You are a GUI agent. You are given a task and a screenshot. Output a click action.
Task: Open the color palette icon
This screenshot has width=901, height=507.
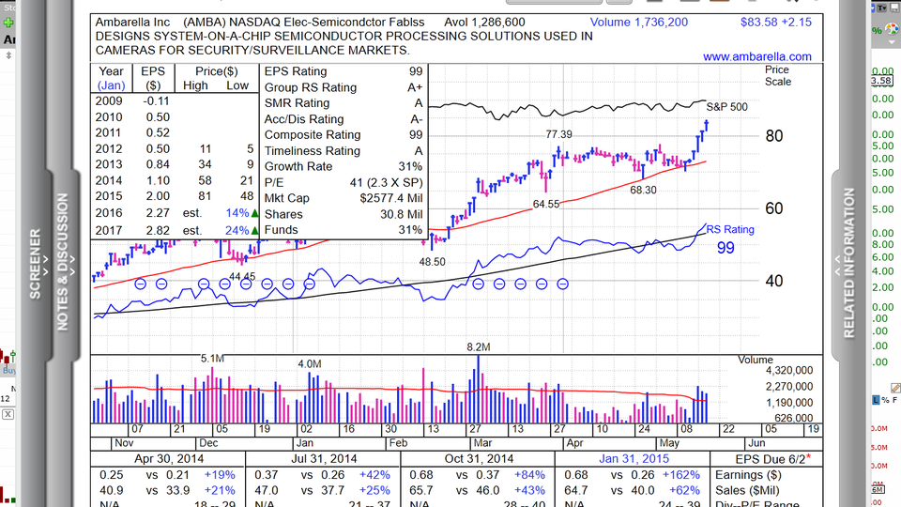click(x=892, y=29)
